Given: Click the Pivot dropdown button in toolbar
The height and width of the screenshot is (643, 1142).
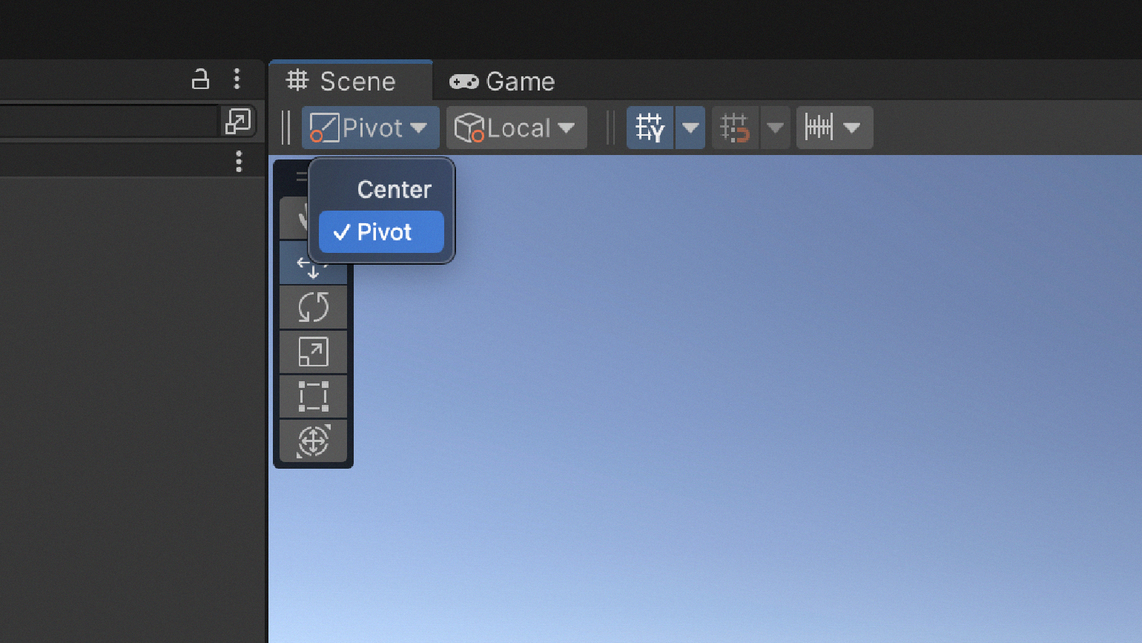Looking at the screenshot, I should (x=369, y=128).
